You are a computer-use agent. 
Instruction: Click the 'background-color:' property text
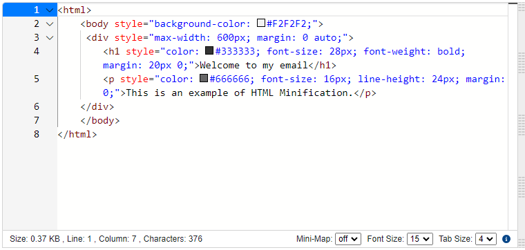point(202,23)
